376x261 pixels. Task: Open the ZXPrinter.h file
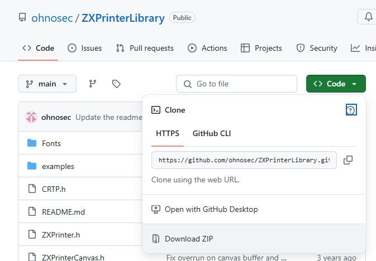coord(61,235)
